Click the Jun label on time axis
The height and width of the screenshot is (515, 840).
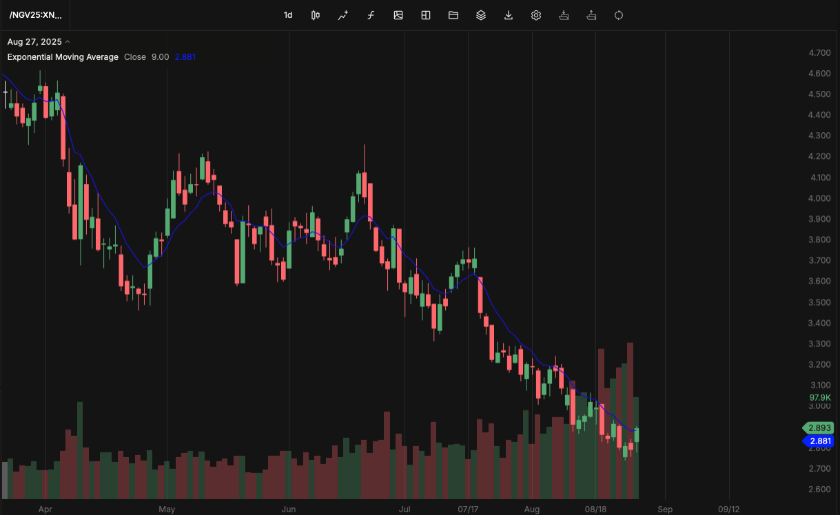point(289,509)
